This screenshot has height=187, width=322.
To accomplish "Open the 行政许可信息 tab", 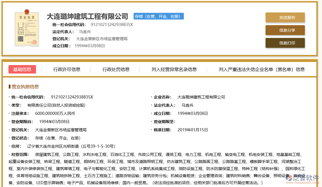I will [x=67, y=69].
